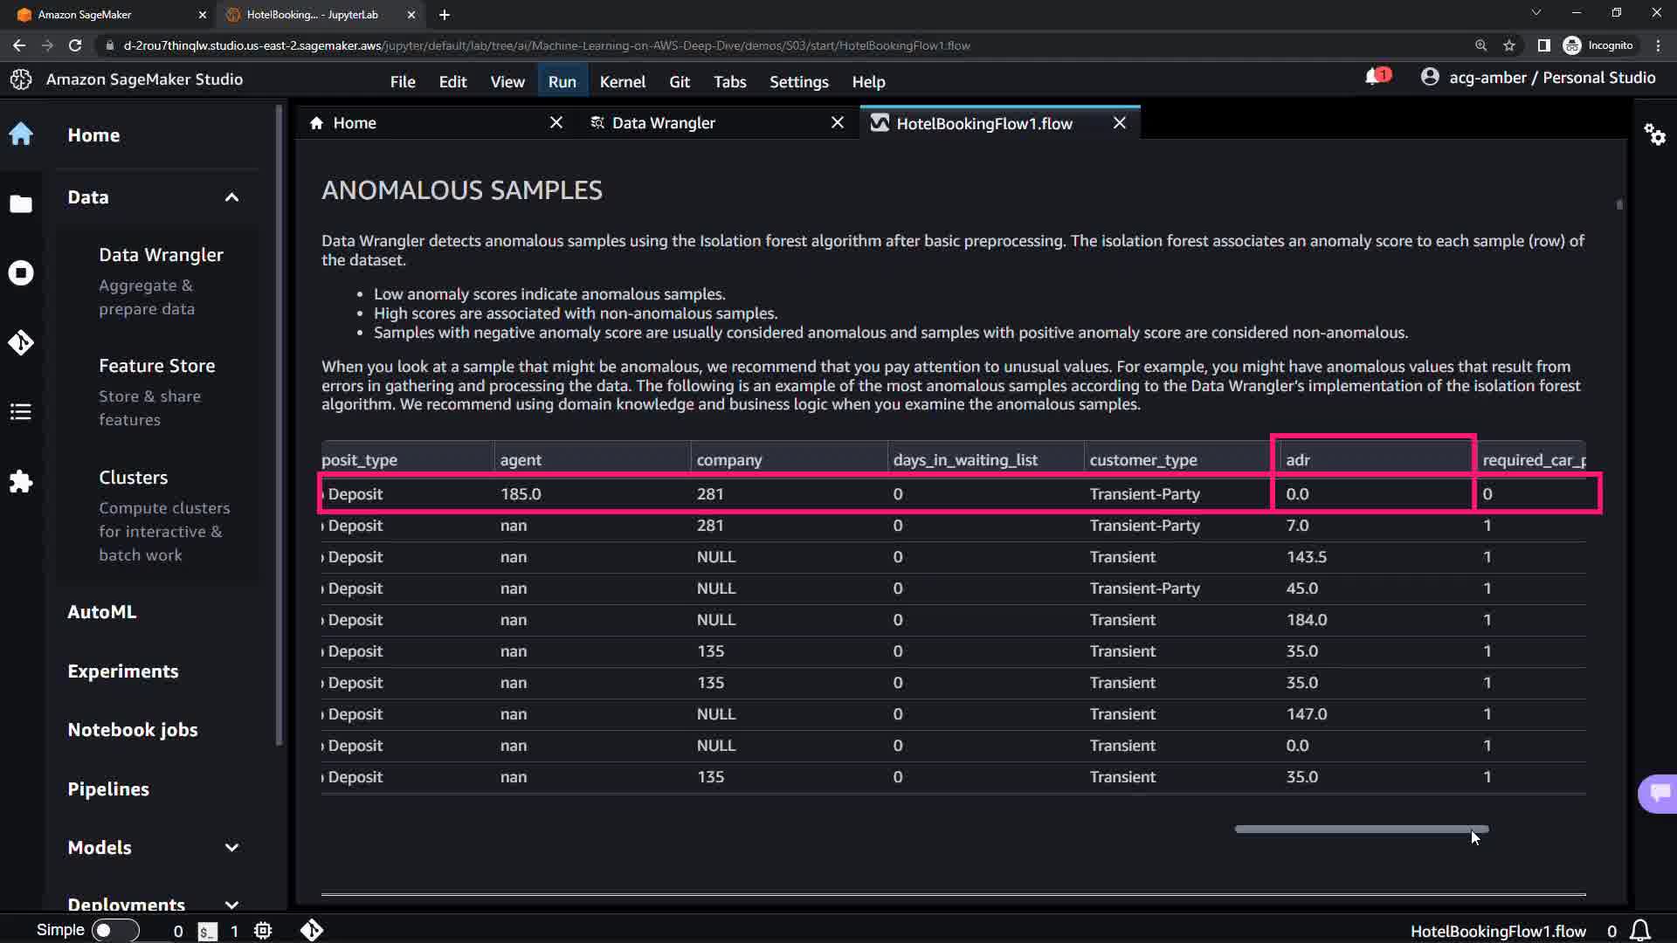Open the property inspector gears icon
The image size is (1677, 943).
click(x=1654, y=134)
